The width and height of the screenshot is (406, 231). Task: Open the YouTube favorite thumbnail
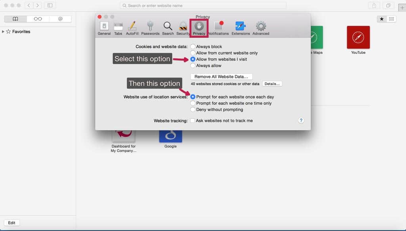(358, 38)
